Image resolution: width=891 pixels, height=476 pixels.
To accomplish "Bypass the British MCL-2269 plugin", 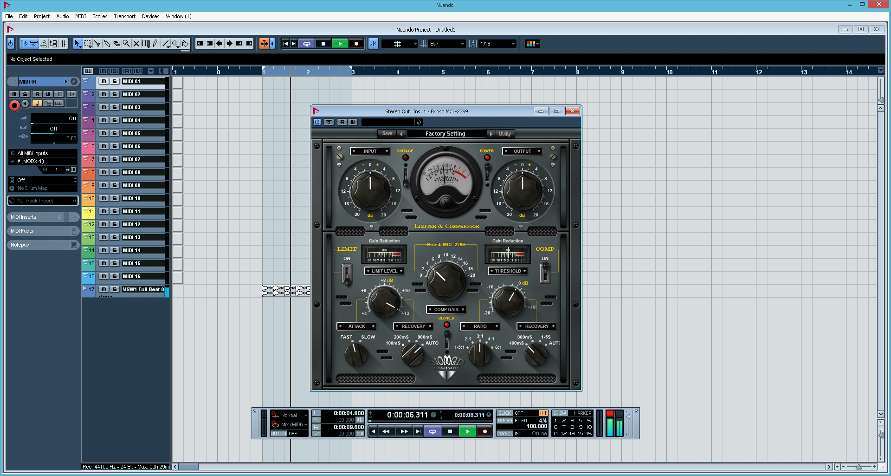I will (x=317, y=122).
